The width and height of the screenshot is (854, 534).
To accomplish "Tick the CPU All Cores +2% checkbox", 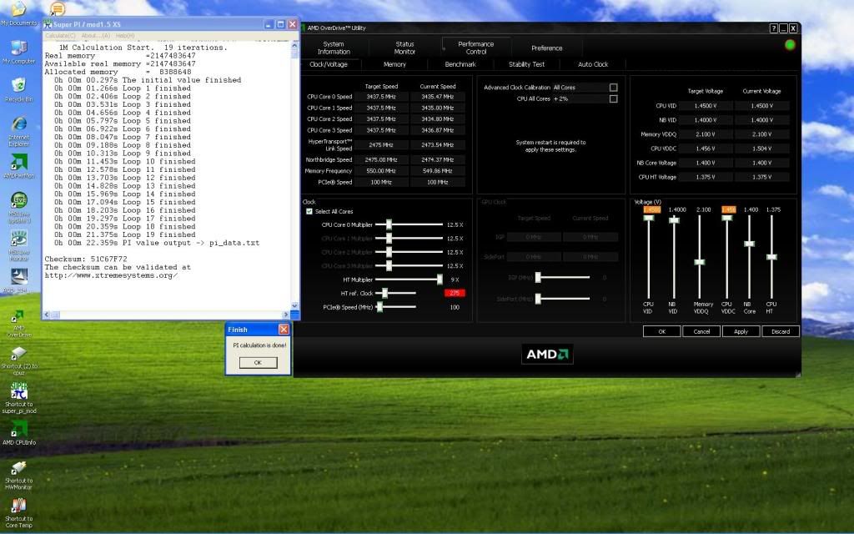I will pos(613,99).
